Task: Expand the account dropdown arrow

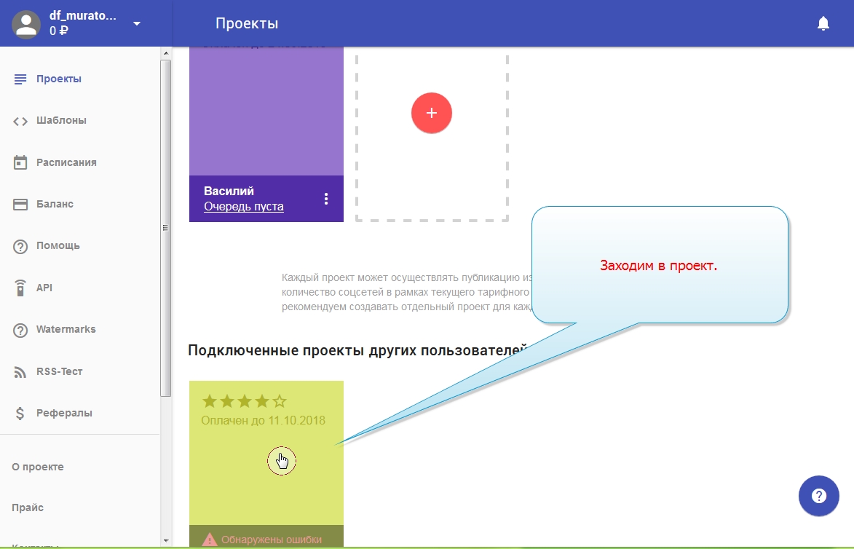Action: pos(137,24)
